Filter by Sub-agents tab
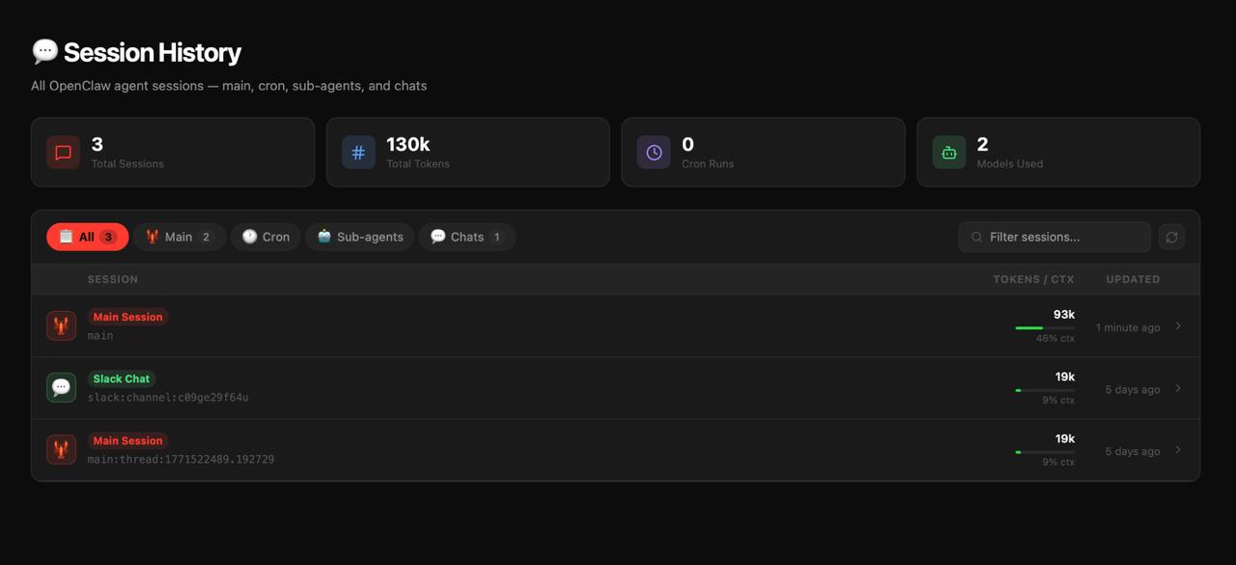 [360, 237]
